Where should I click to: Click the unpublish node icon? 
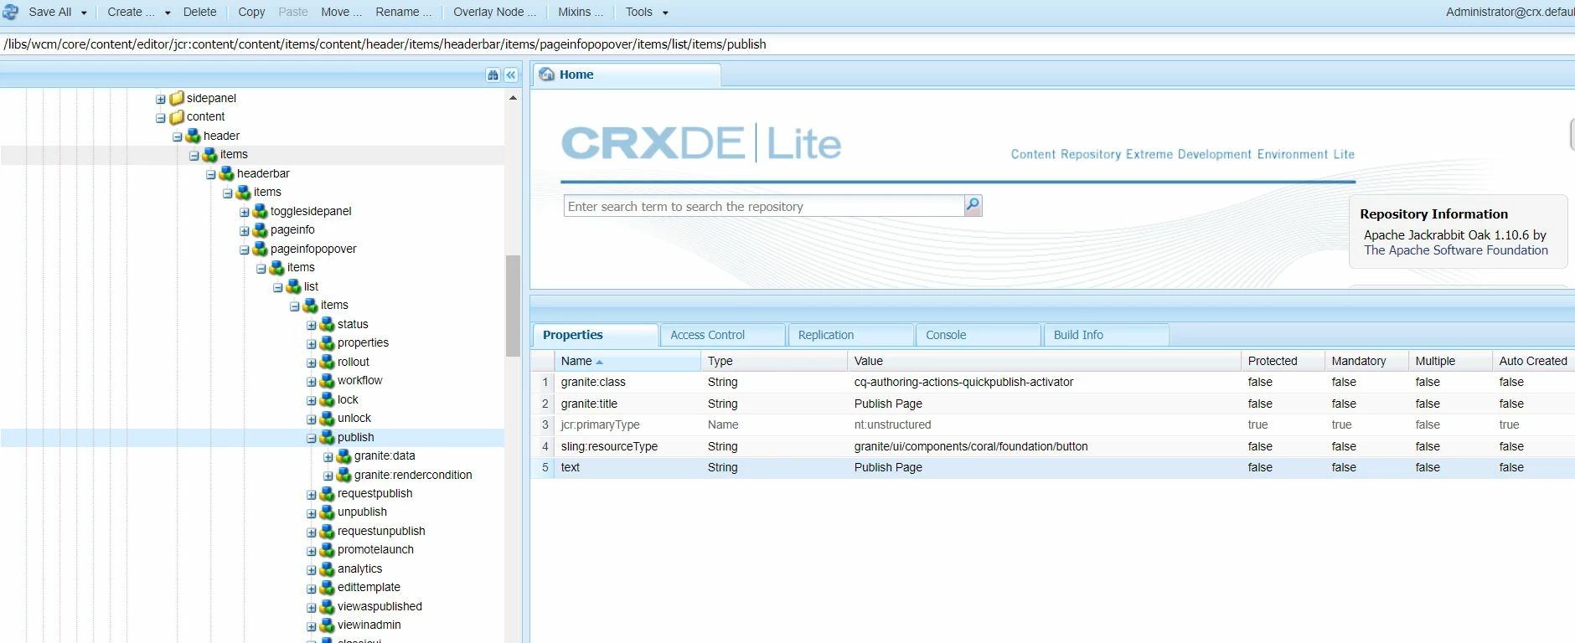pos(328,512)
